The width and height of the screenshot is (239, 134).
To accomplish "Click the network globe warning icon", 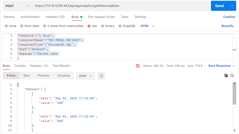I will click(x=138, y=66).
